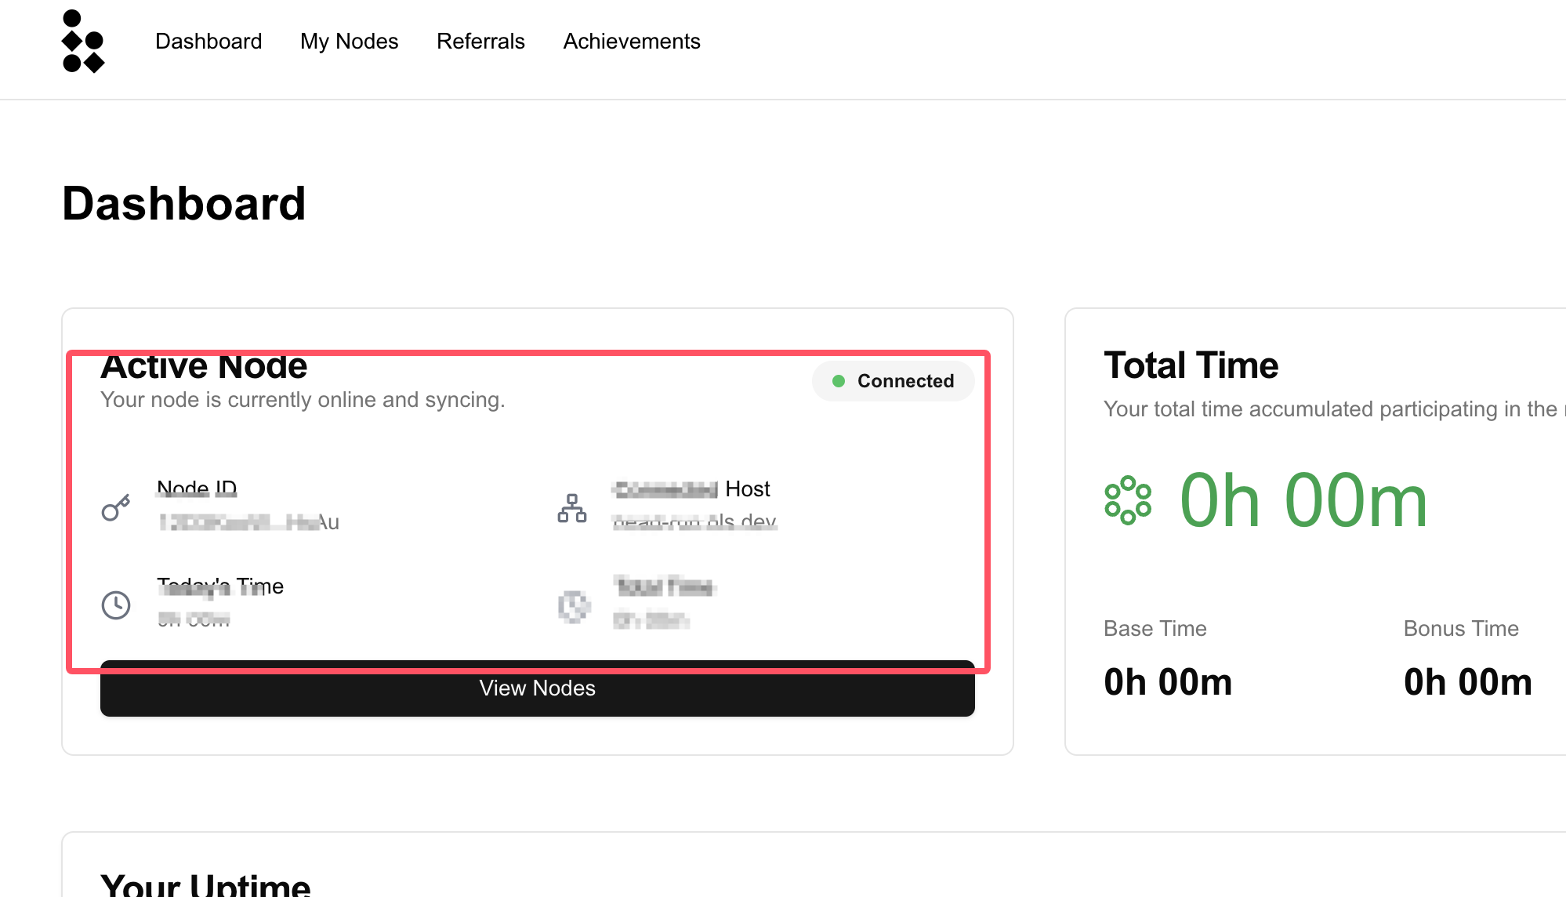Click the Total Time card heading

click(x=1191, y=365)
